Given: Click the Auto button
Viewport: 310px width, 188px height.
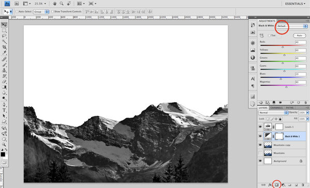Looking at the screenshot, I should tap(299, 36).
